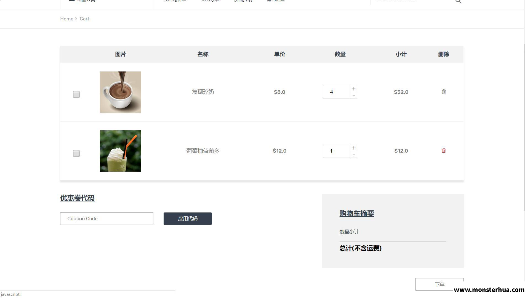Image resolution: width=525 pixels, height=298 pixels.
Task: Remove 葡萄柚益菌多 using the red trash icon
Action: pos(444,150)
